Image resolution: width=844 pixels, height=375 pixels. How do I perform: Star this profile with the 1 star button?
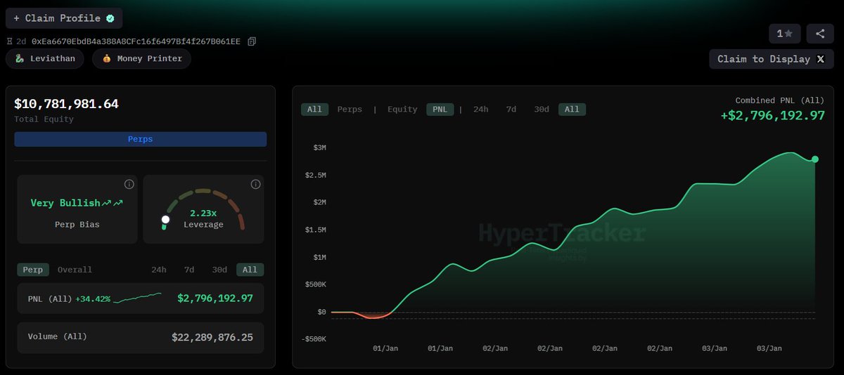785,33
